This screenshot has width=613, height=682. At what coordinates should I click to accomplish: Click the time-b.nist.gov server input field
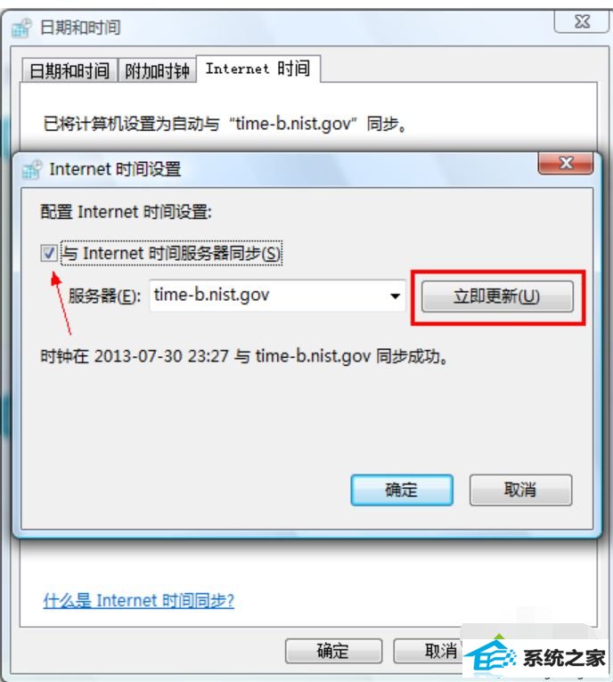(277, 296)
